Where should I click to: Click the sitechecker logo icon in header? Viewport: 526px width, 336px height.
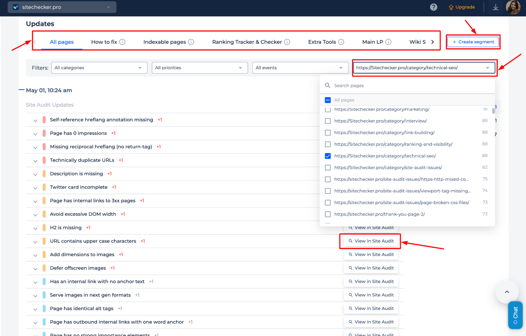tap(16, 7)
